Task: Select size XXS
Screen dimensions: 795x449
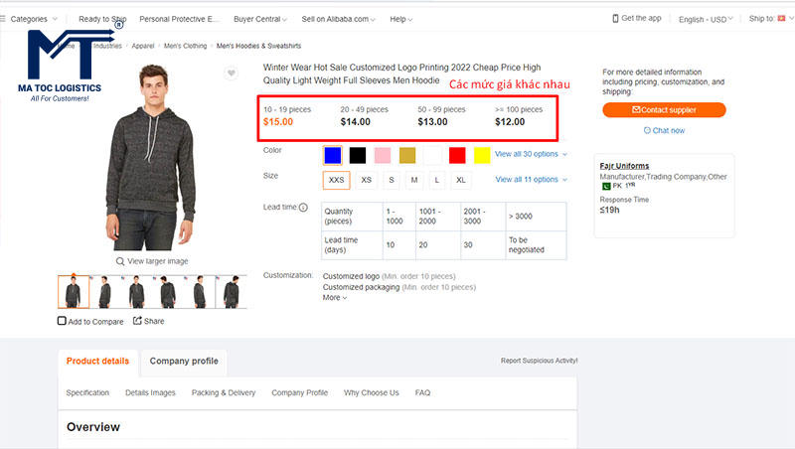Action: click(x=336, y=180)
